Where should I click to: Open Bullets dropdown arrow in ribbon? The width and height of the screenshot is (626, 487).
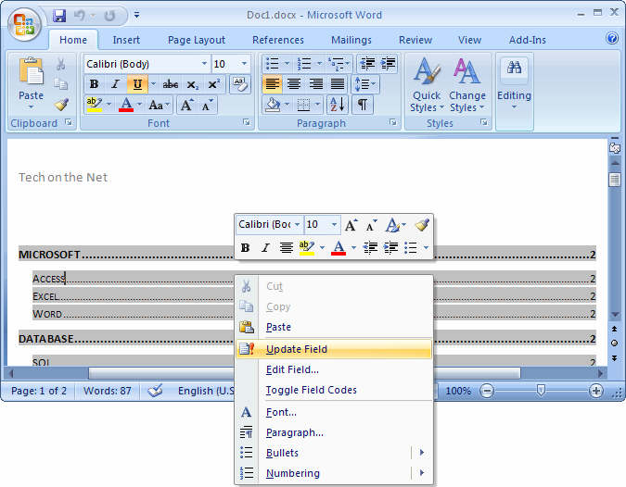point(287,64)
